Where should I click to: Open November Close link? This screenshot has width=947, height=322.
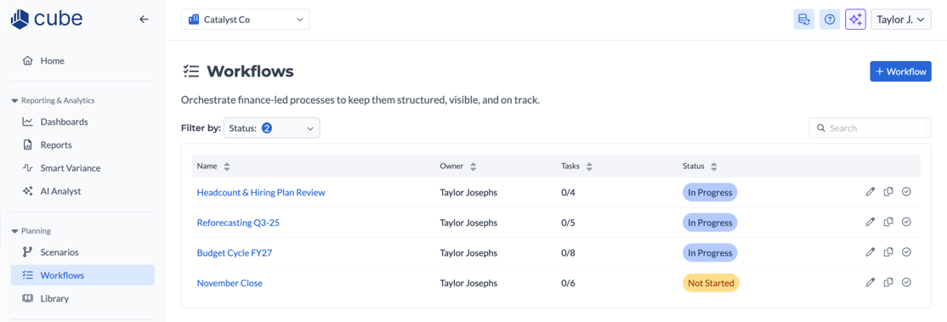click(x=230, y=283)
